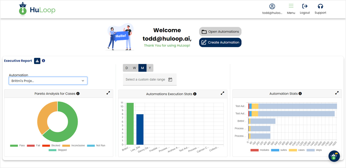Screen dimensions: 346x168
Task: Expand Automations Execution Stats panel to fullscreen
Action: [x=222, y=93]
